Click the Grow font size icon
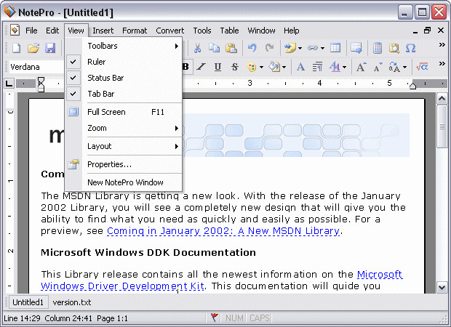 [362, 67]
